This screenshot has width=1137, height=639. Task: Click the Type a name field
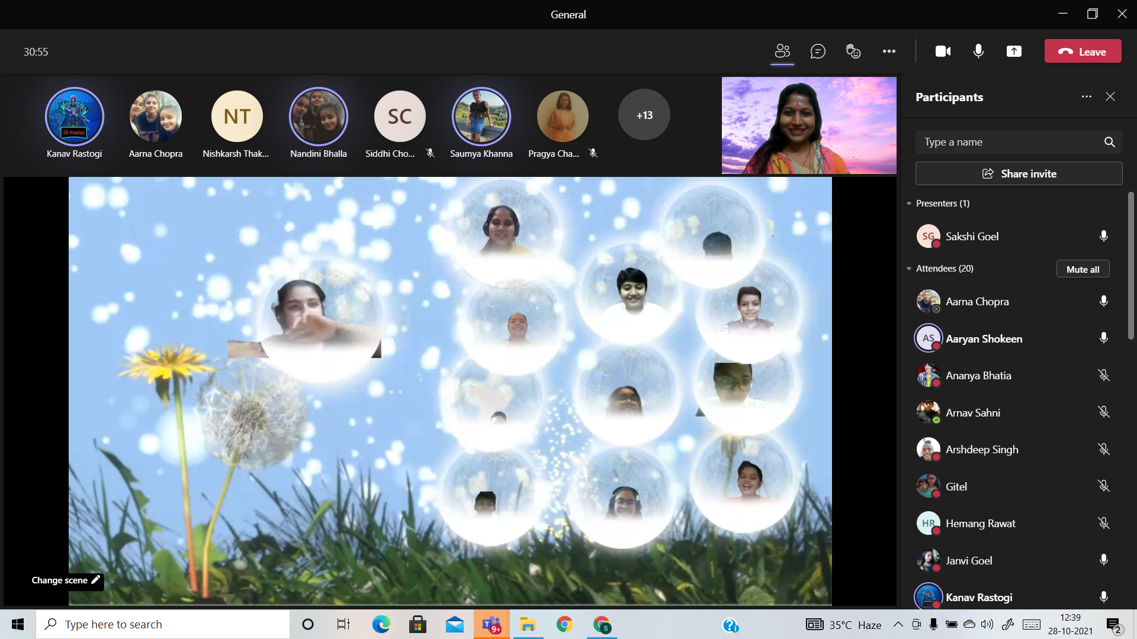1007,142
